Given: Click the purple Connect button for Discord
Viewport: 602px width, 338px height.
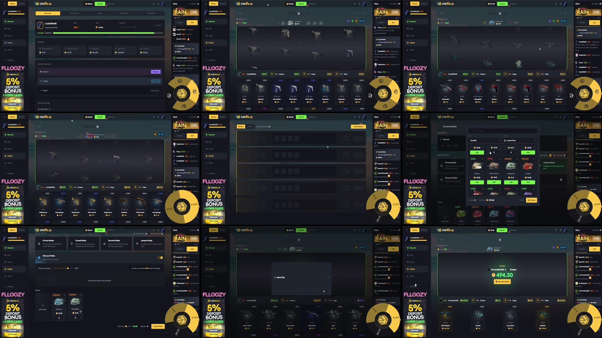Looking at the screenshot, I should [x=156, y=72].
